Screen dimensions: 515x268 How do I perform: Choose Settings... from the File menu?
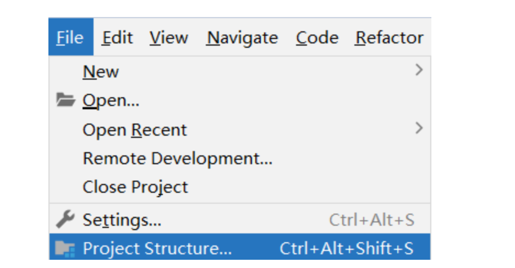(x=240, y=220)
